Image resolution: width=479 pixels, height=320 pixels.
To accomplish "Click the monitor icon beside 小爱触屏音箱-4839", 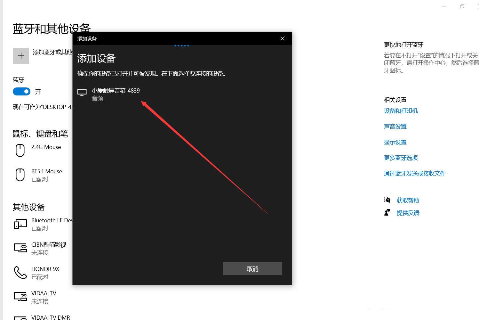I will (82, 92).
